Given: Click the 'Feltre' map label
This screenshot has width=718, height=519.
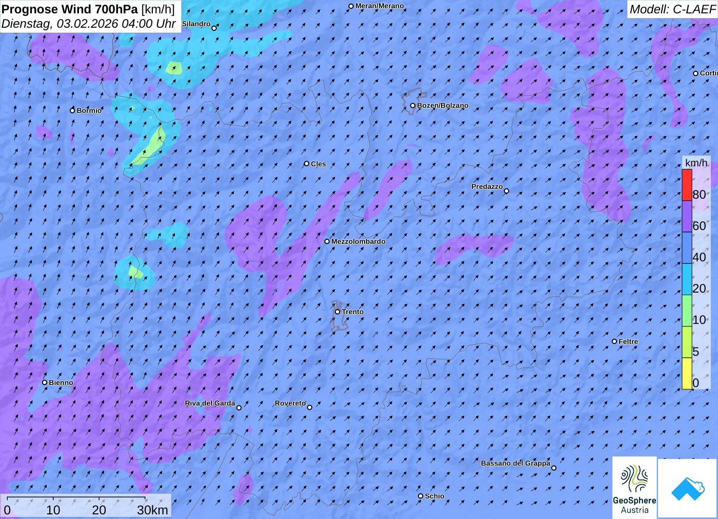Looking at the screenshot, I should point(628,341).
